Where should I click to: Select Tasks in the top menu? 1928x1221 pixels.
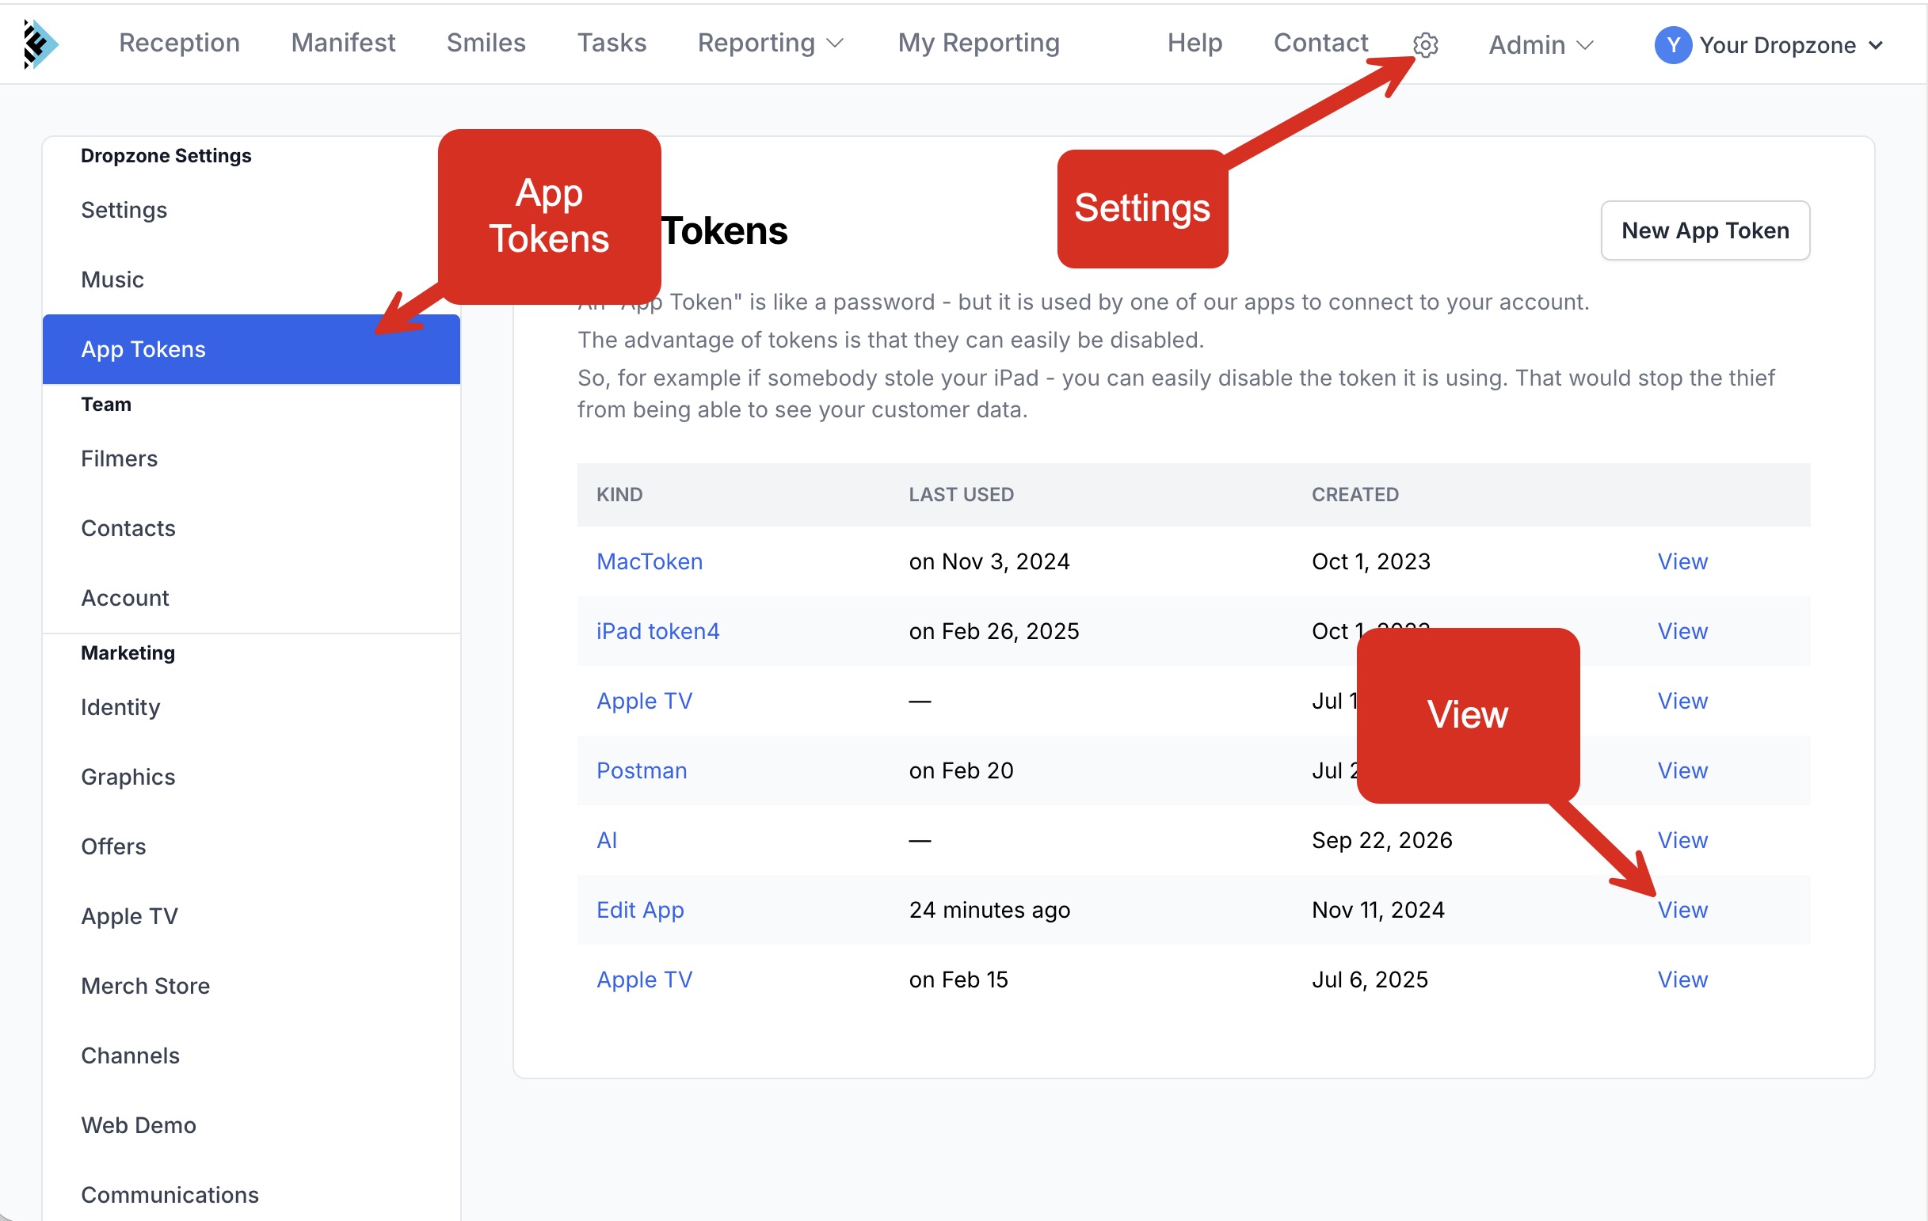coord(612,44)
